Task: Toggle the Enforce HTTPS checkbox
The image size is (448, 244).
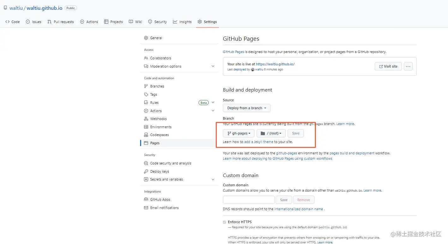Action: (224, 222)
